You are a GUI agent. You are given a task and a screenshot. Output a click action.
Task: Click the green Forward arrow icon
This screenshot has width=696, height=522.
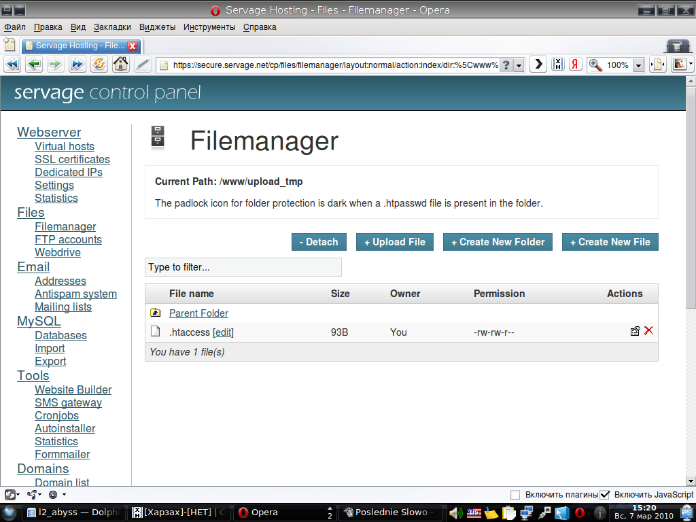point(56,65)
